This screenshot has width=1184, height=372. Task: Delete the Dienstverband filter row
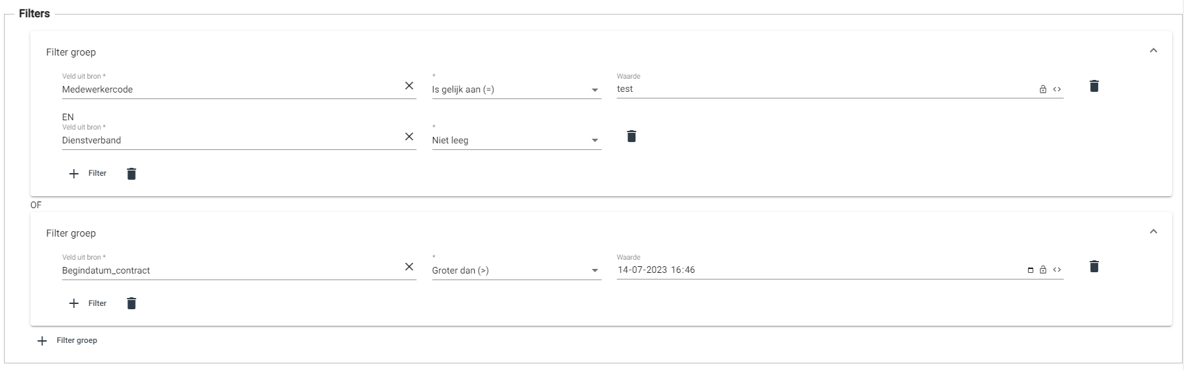pyautogui.click(x=631, y=136)
